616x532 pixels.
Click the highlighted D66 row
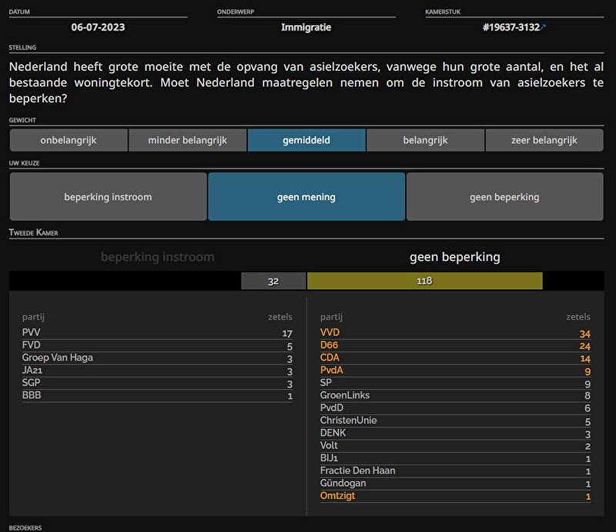(x=455, y=346)
